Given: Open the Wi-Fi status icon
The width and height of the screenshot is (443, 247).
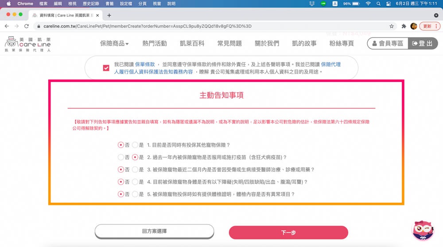Looking at the screenshot, I should (368, 4).
